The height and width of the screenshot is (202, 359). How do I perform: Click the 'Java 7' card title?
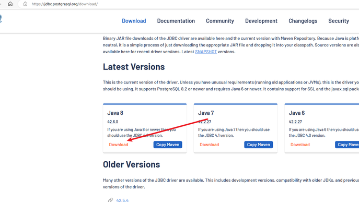[206, 113]
